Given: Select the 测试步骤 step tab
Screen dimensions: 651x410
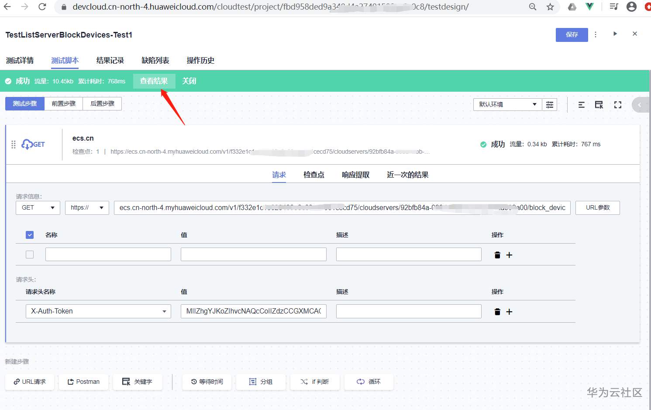Looking at the screenshot, I should tap(25, 103).
